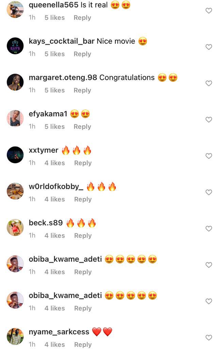Viewport: 224px width, 349px height.
Task: Open kays_cocktail_bar profile picture
Action: [15, 46]
